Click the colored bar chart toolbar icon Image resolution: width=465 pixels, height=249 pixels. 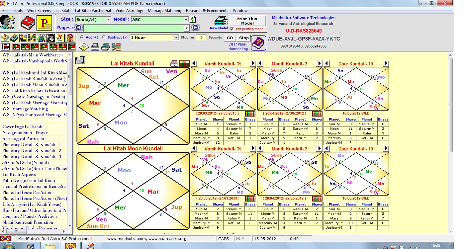[116, 47]
